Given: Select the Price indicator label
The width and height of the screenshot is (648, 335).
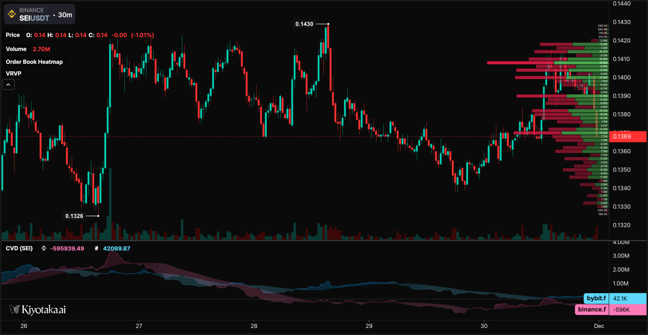Looking at the screenshot, I should [13, 35].
